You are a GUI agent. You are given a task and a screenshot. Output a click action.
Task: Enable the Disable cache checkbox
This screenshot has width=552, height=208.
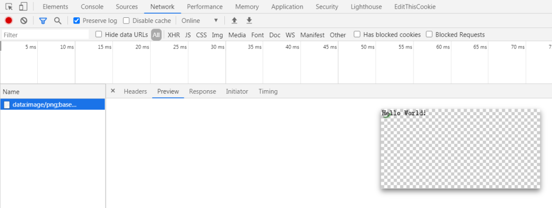click(x=126, y=20)
